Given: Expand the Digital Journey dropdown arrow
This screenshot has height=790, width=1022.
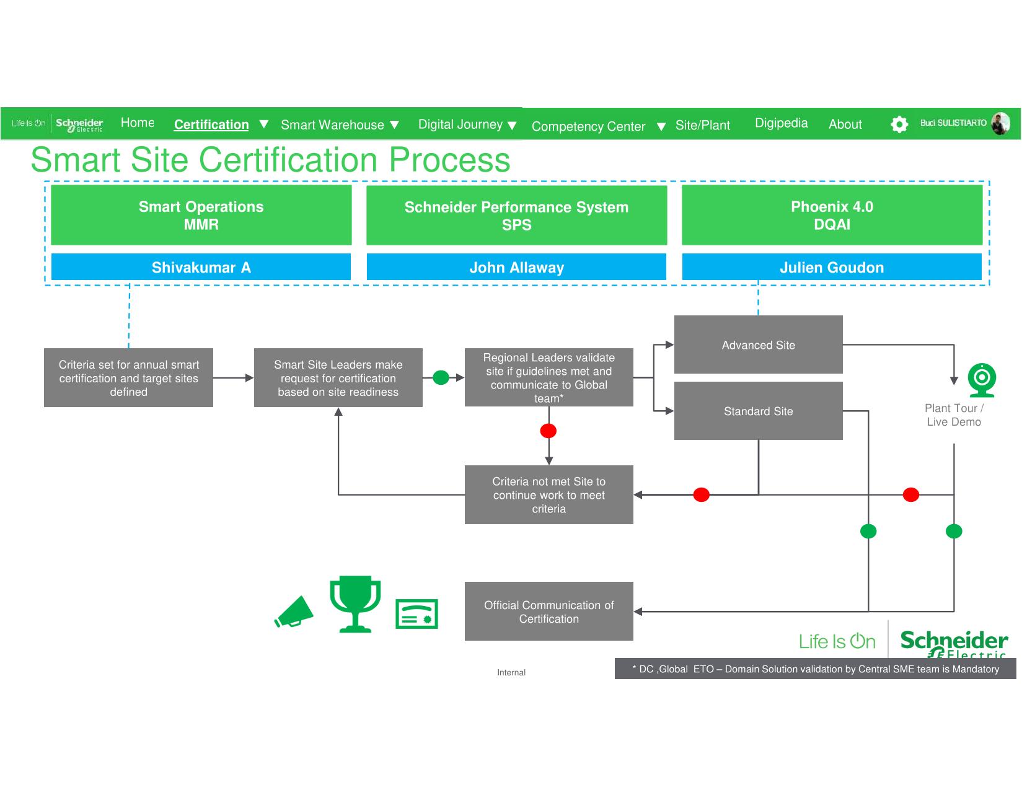Looking at the screenshot, I should (x=512, y=125).
